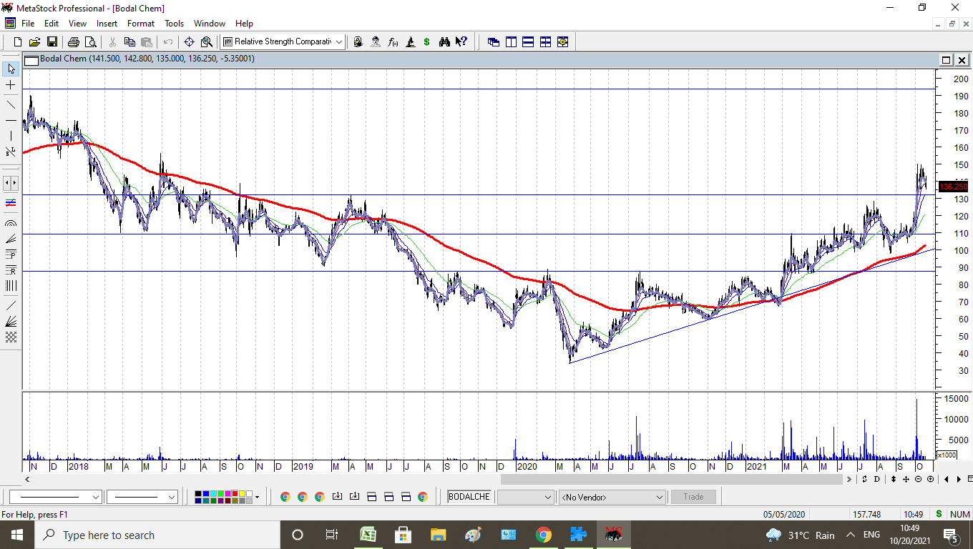Open the No Vendor dropdown list

pos(659,497)
